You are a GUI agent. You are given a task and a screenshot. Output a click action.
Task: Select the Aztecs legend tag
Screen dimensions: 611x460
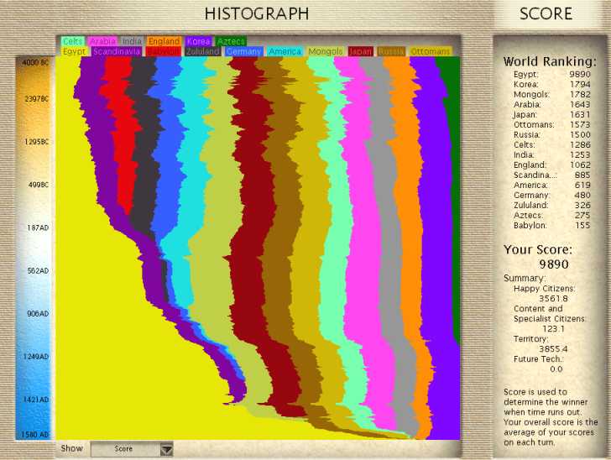(x=229, y=41)
